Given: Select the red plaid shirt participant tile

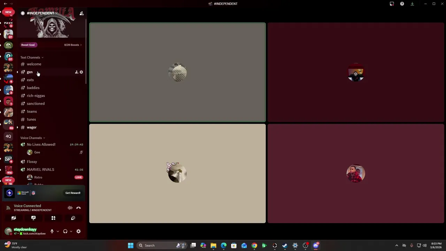Looking at the screenshot, I should click(356, 174).
